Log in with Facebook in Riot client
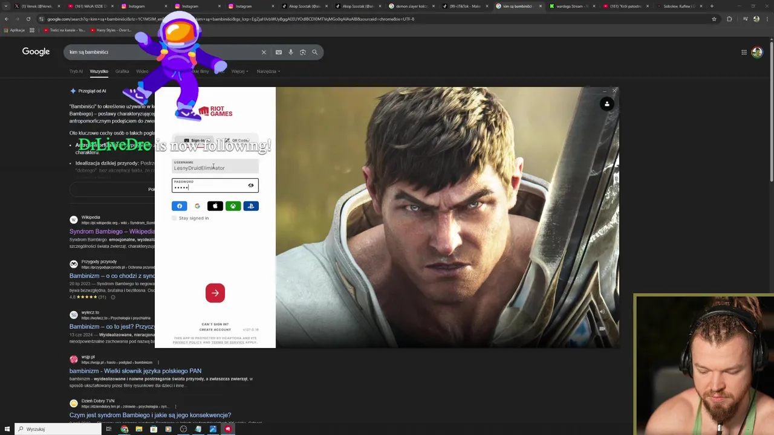 [x=180, y=206]
